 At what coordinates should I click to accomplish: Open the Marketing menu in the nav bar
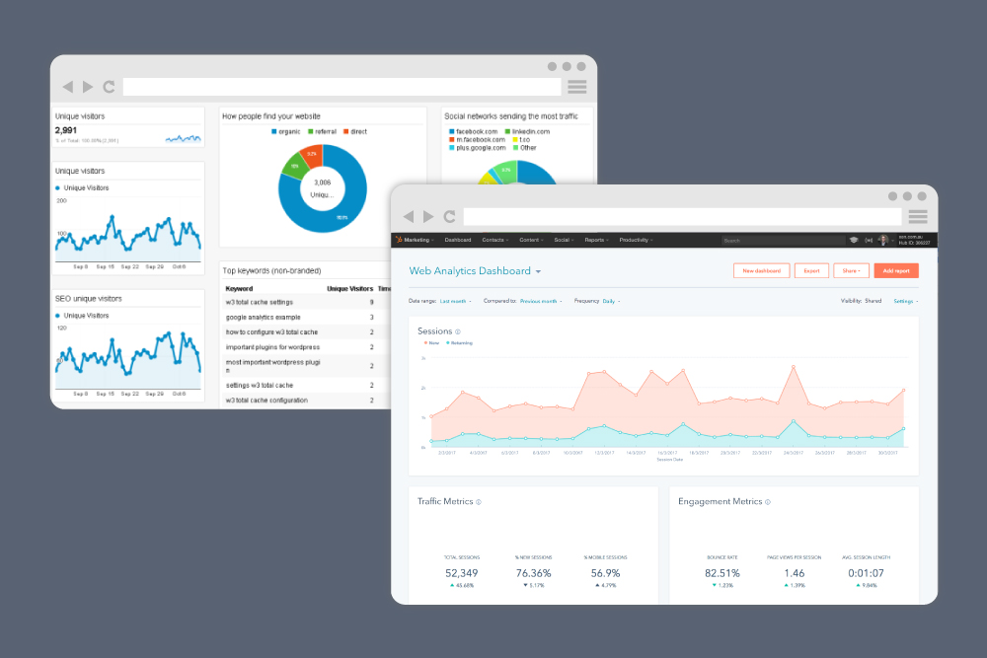[x=418, y=240]
